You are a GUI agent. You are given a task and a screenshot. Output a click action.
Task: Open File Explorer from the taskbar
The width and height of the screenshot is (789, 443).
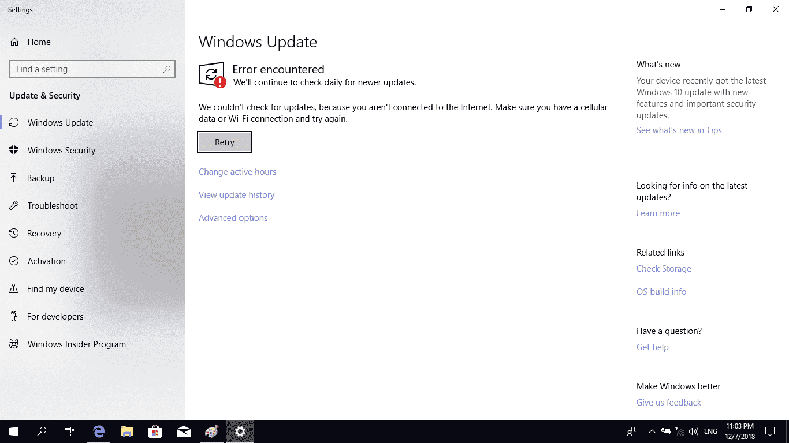tap(127, 431)
